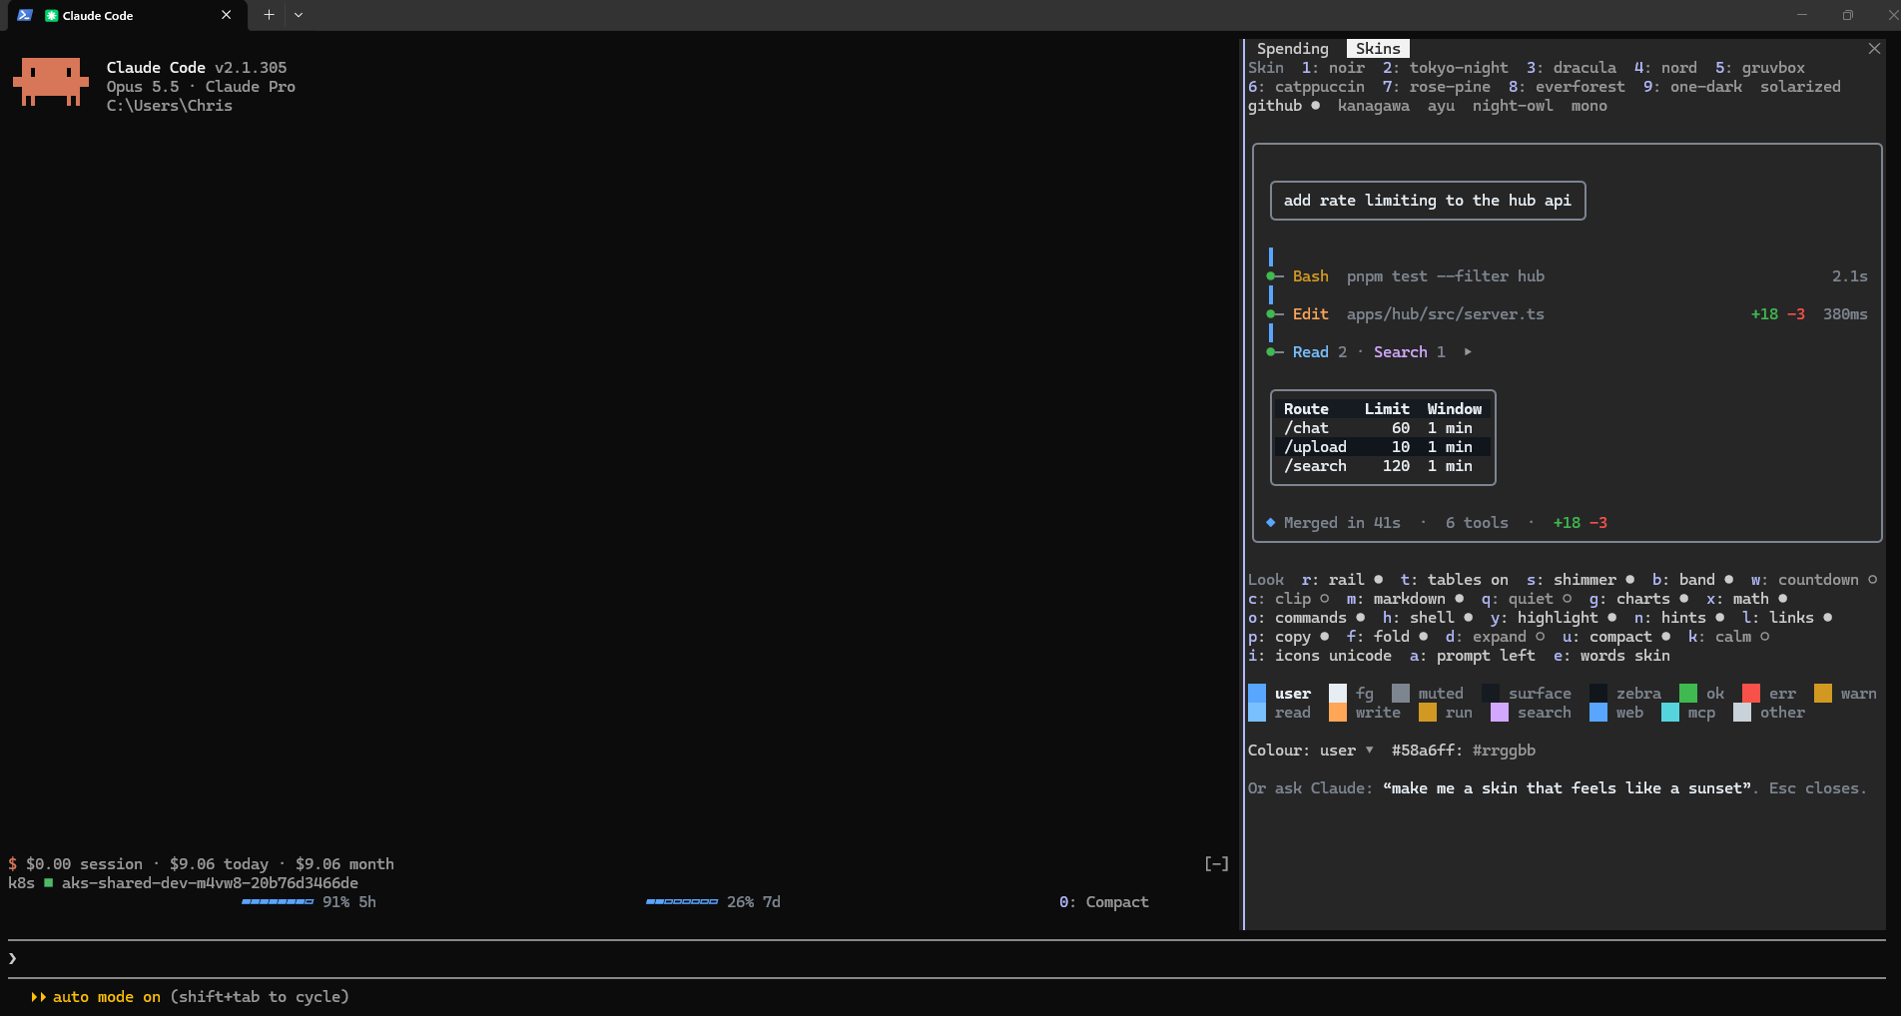
Task: Collapse the status panel with [-] button
Action: pyautogui.click(x=1216, y=863)
